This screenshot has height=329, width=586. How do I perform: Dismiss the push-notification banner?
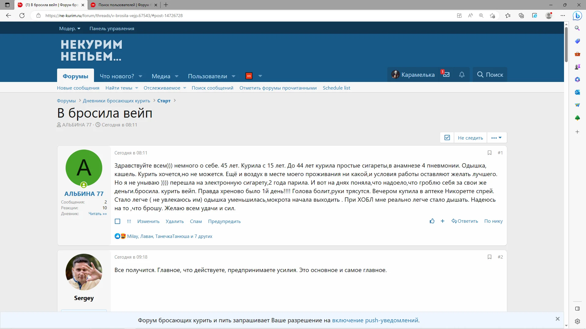click(558, 319)
